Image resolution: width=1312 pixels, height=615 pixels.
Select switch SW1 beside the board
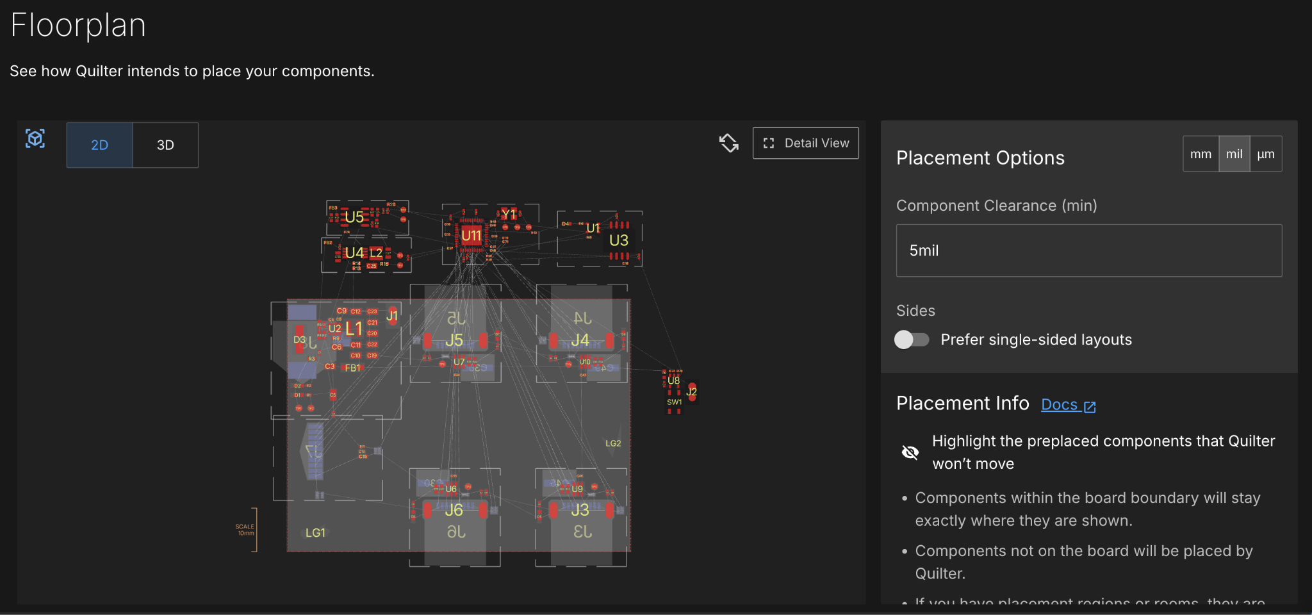point(675,402)
